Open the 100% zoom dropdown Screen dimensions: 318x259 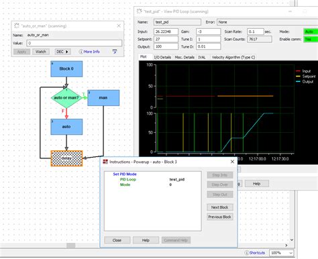[x=281, y=253]
